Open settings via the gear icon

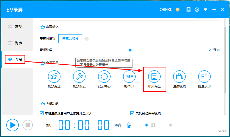coord(197,10)
